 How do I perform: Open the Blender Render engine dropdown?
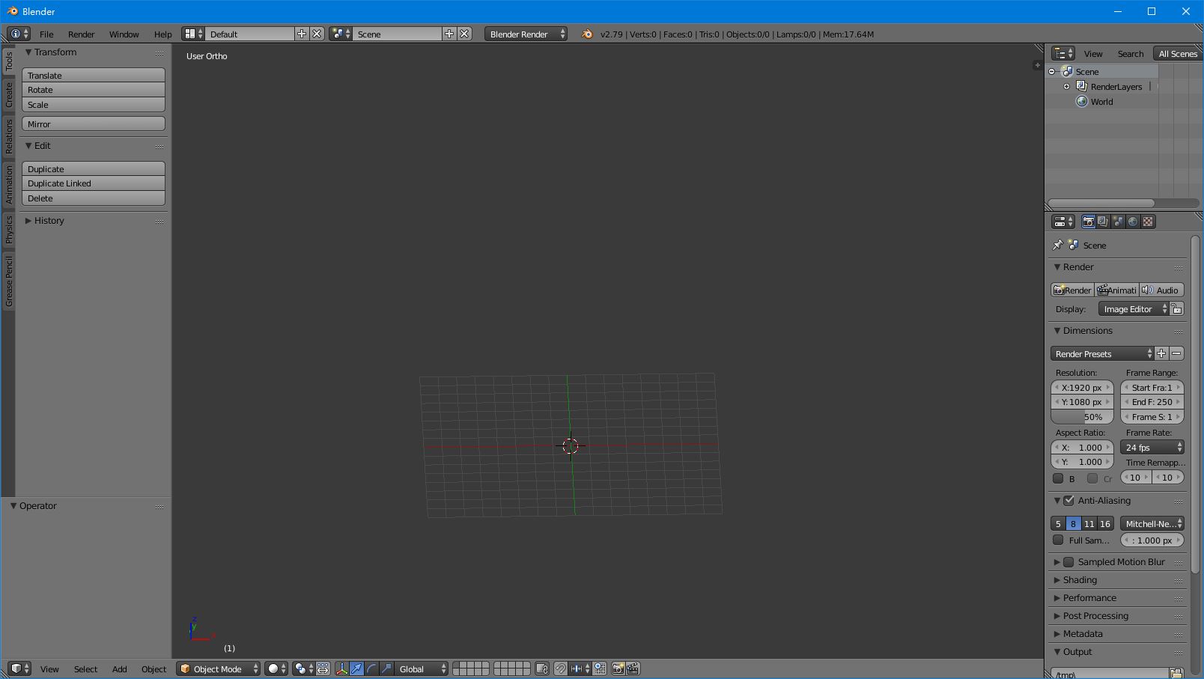click(525, 34)
